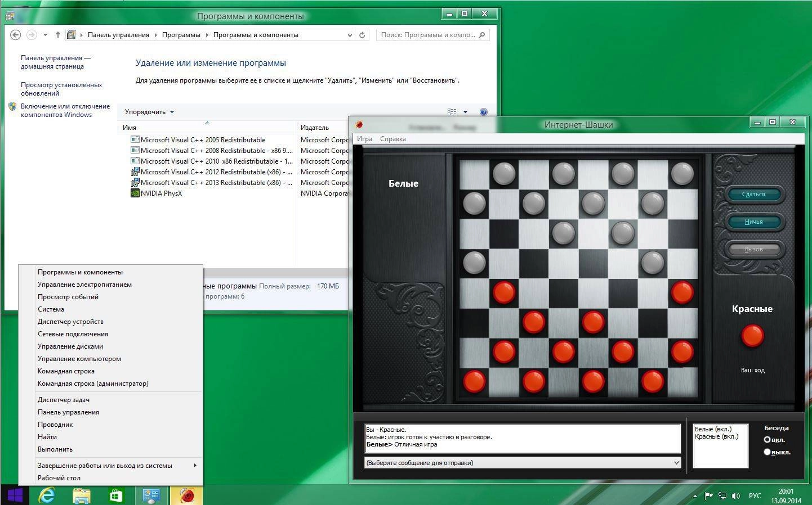Open File Explorer from the taskbar
812x505 pixels.
click(82, 495)
